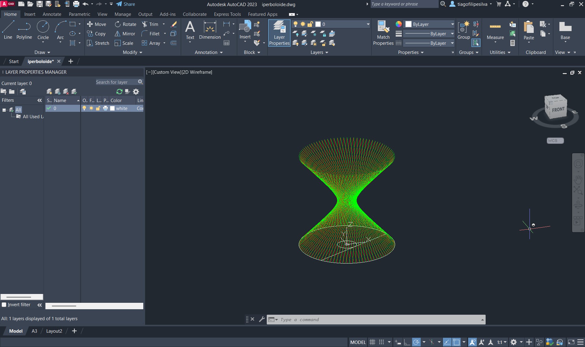Click the Match Properties tool
This screenshot has height=347, width=585.
click(383, 33)
